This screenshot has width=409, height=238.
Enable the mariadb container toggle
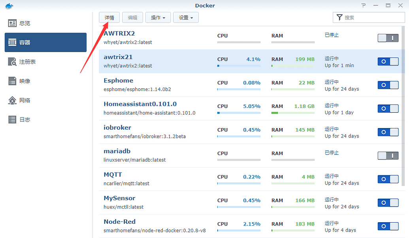coord(388,156)
